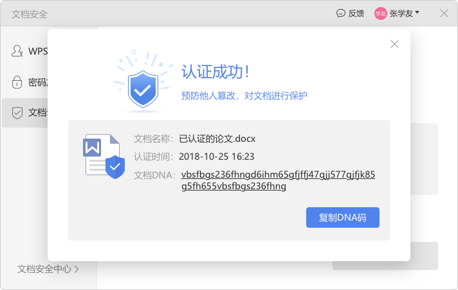This screenshot has height=290, width=458.
Task: Click the underlined document DNA code link
Action: pyautogui.click(x=278, y=180)
